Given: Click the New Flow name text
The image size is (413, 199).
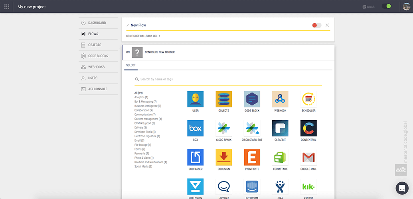Looking at the screenshot, I should [138, 25].
